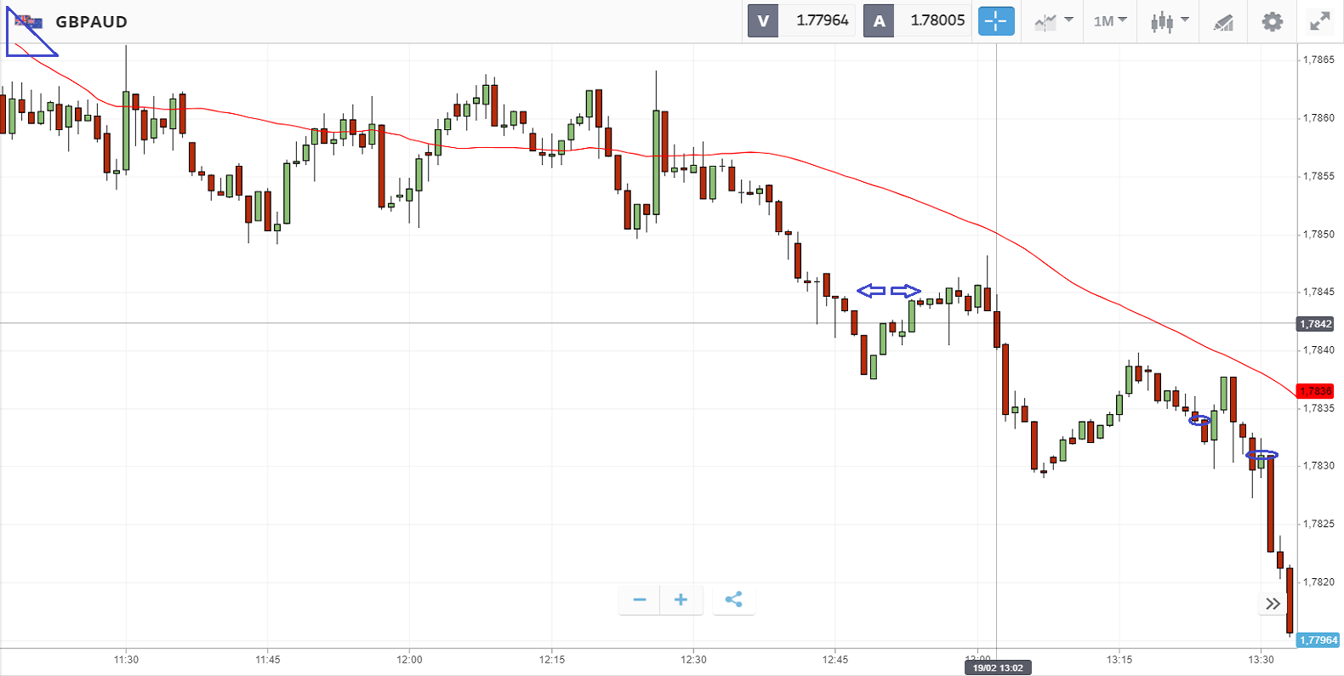The height and width of the screenshot is (676, 1344).
Task: Select the drawing tools pencil icon
Action: click(x=1223, y=22)
